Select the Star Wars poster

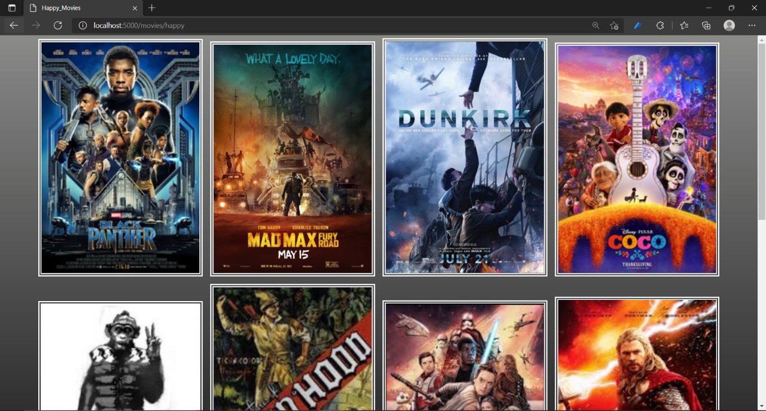pyautogui.click(x=465, y=356)
